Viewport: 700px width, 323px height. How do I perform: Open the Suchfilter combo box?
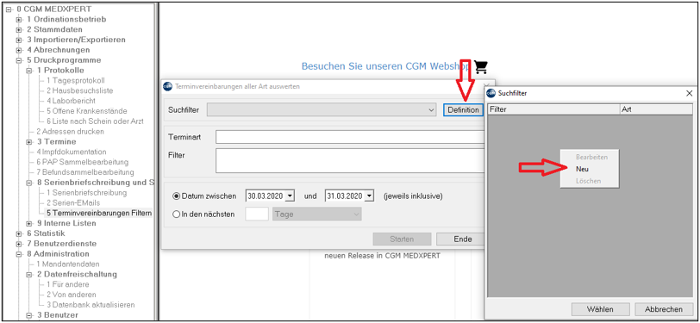(322, 109)
